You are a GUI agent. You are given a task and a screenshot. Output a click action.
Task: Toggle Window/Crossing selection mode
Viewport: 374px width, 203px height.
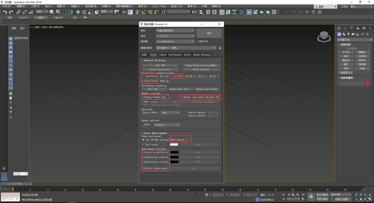click(71, 12)
